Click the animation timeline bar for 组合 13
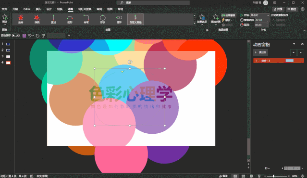The image size is (307, 178). point(290,61)
